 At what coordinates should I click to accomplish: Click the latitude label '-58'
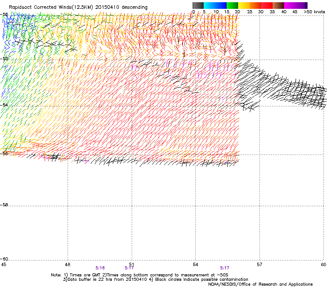pos(4,205)
